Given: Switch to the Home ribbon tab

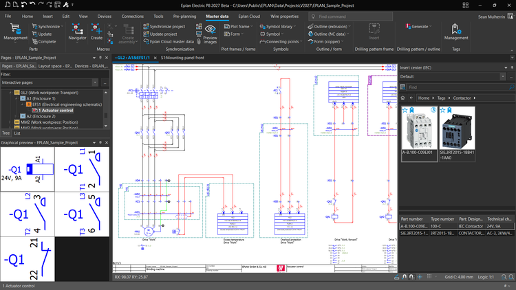Looking at the screenshot, I should tap(28, 16).
